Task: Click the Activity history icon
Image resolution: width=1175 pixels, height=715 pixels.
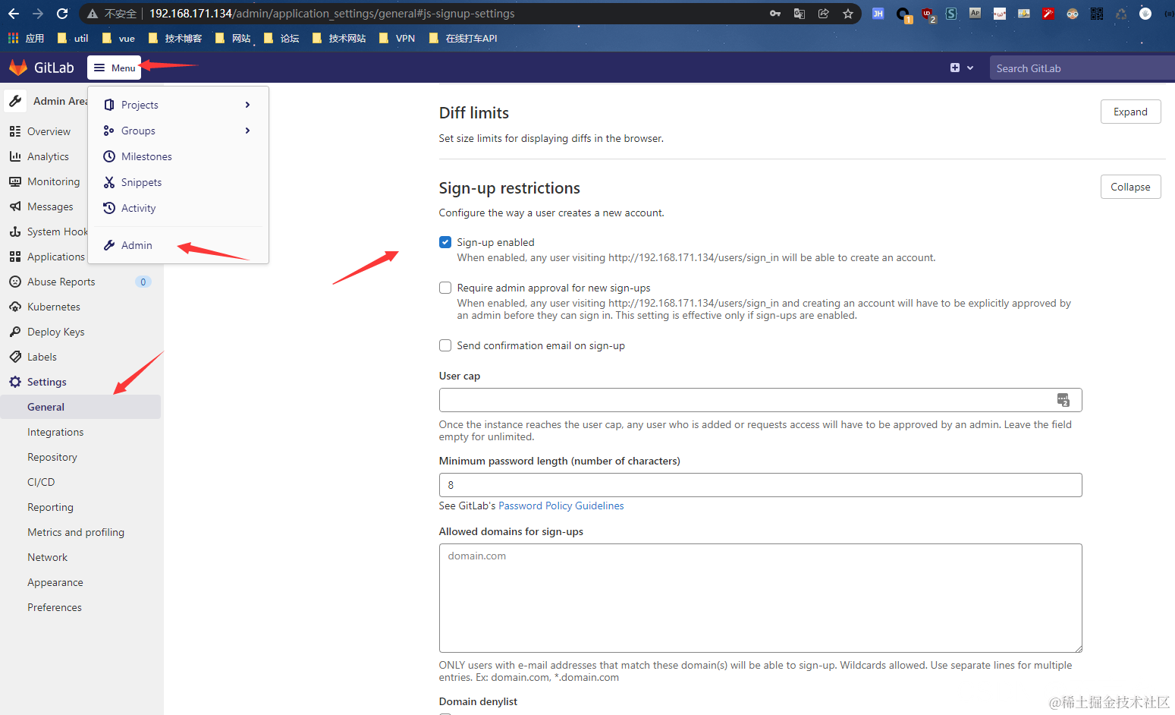Action: 109,208
